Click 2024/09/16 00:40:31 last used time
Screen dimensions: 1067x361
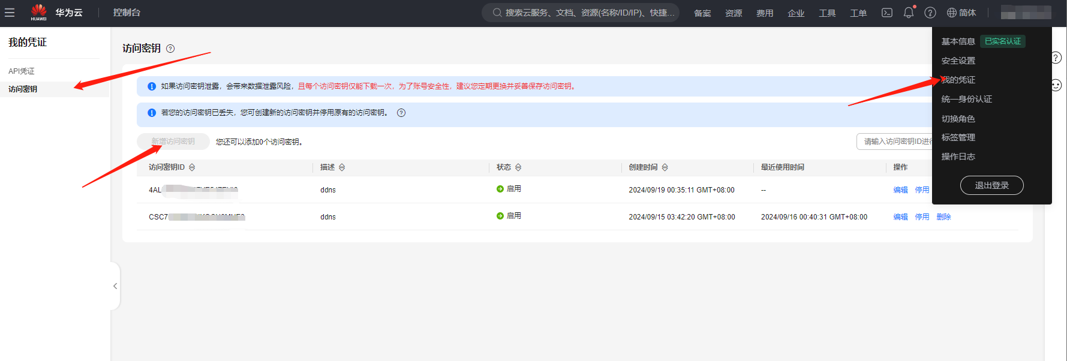click(x=814, y=217)
